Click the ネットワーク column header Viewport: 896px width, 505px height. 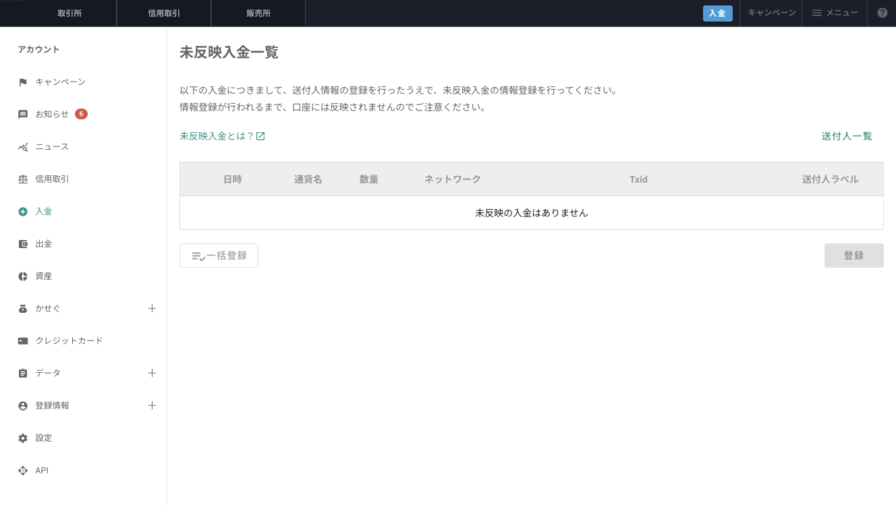452,179
